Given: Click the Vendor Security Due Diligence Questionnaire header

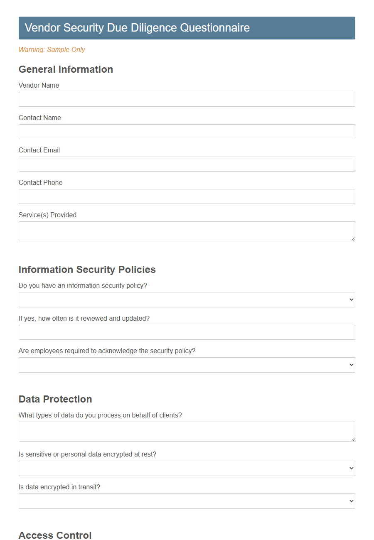Looking at the screenshot, I should tap(137, 28).
